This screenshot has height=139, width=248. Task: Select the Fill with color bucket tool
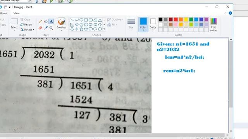coord(46,22)
